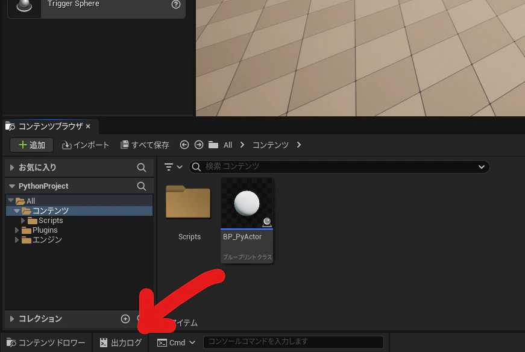Expand the コレクション section
The image size is (525, 352).
[x=12, y=318]
